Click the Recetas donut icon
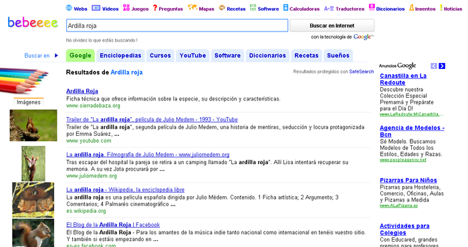468x247 pixels. coord(222,8)
